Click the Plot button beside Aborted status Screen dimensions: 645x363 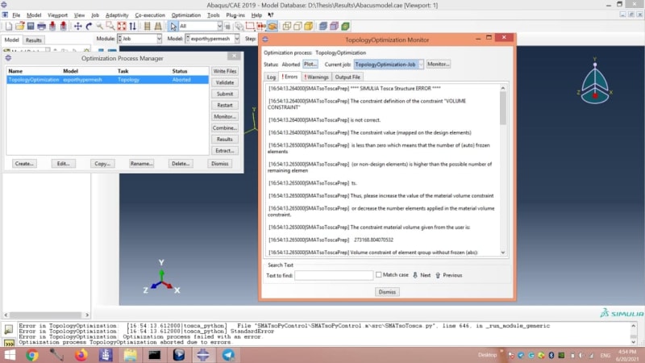tap(310, 65)
